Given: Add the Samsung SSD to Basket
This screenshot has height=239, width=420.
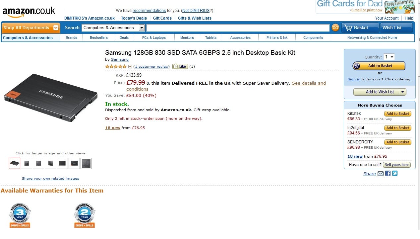Looking at the screenshot, I should point(379,66).
